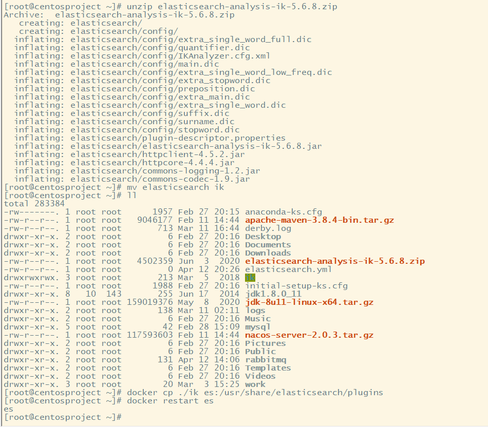Click the Downloads directory name
The width and height of the screenshot is (488, 427).
268,253
